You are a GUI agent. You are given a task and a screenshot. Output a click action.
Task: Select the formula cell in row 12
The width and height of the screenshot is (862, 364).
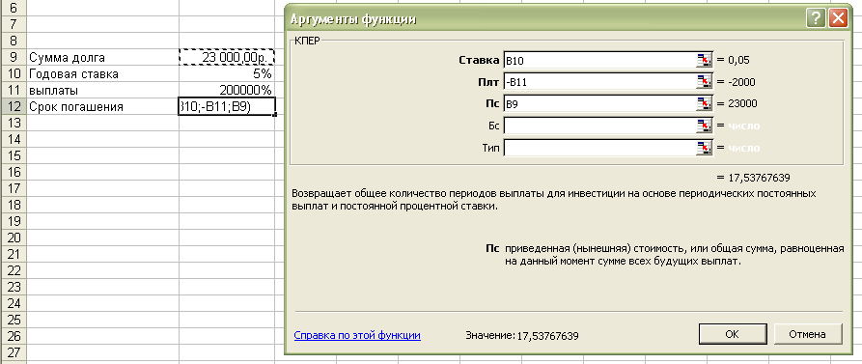coord(227,106)
